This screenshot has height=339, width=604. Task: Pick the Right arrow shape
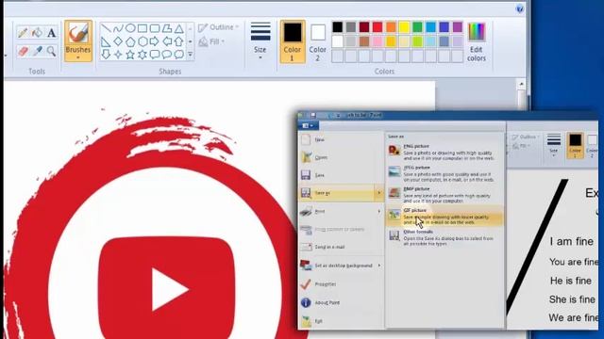pos(155,41)
